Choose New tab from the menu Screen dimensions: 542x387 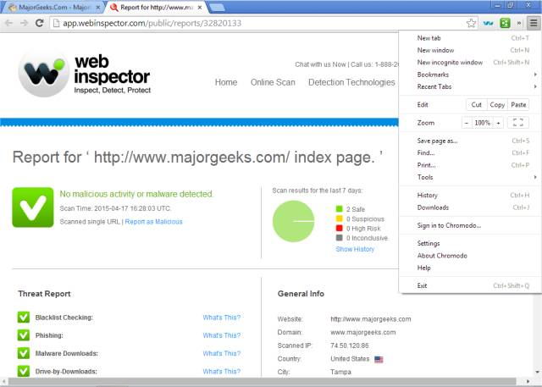[470, 38]
